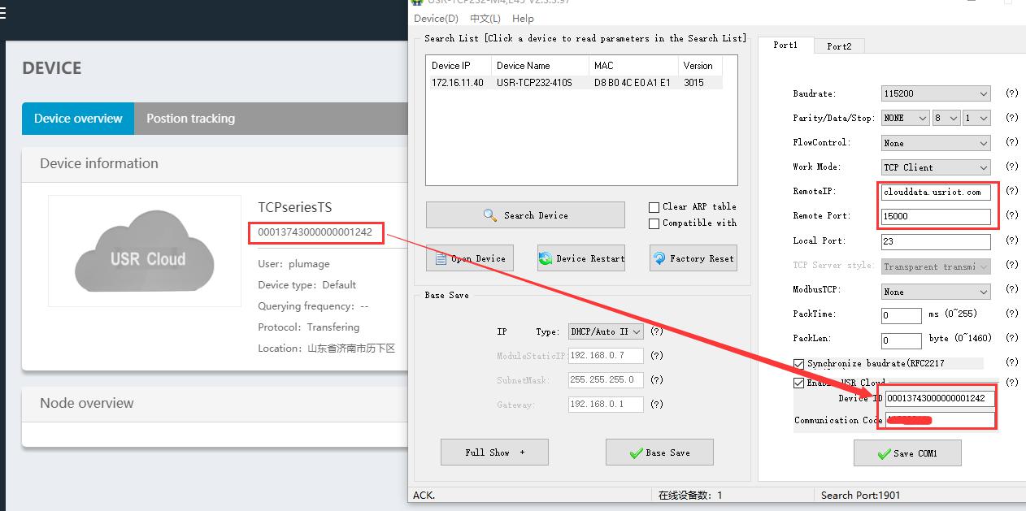The height and width of the screenshot is (511, 1026).
Task: Open the Help menu
Action: click(523, 18)
